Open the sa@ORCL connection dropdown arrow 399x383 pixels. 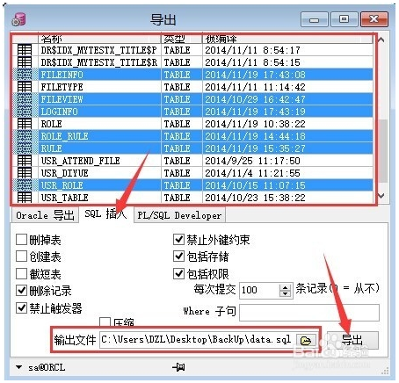(x=18, y=367)
